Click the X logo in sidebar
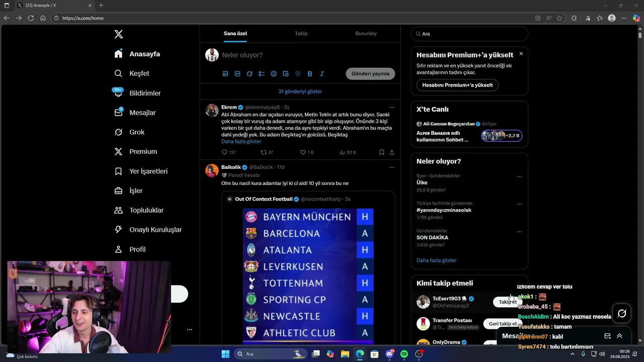This screenshot has height=362, width=644. [x=119, y=34]
